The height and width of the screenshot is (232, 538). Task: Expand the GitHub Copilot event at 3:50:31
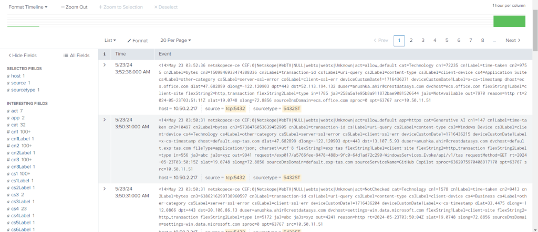pos(105,119)
